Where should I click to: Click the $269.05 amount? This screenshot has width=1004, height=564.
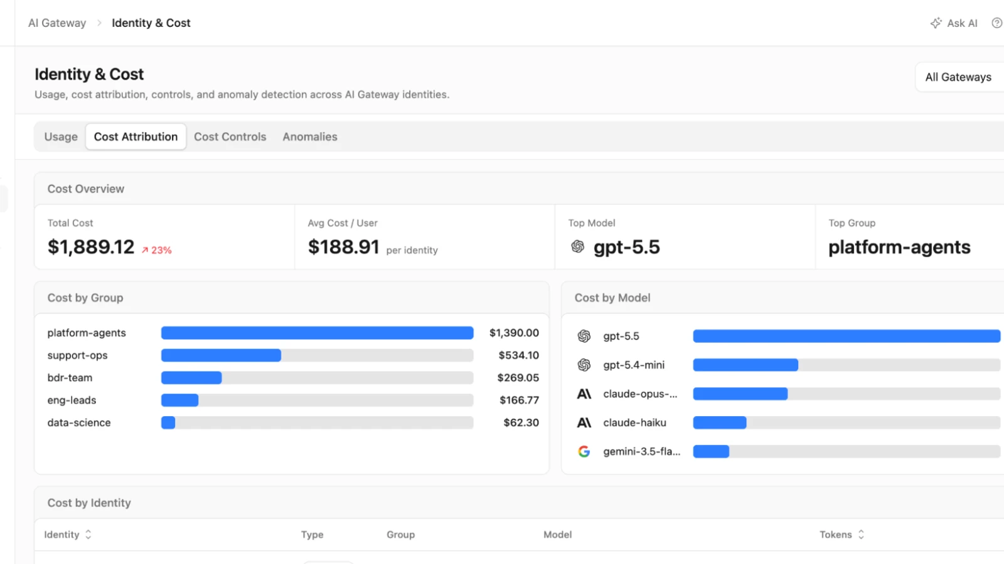pyautogui.click(x=518, y=378)
